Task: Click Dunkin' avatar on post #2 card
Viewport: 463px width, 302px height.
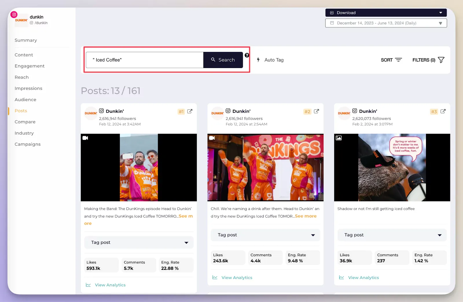Action: [x=217, y=113]
